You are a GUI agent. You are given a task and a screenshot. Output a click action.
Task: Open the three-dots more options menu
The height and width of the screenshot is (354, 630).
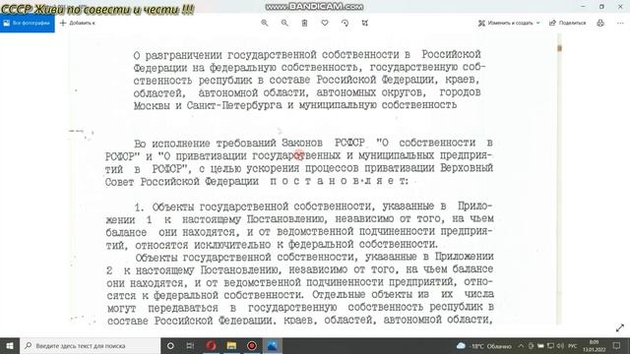click(x=620, y=23)
